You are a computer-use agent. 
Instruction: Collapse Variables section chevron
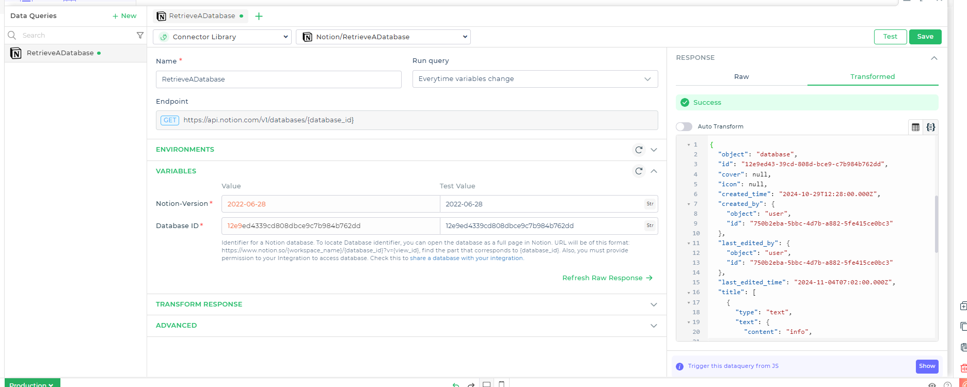coord(654,171)
